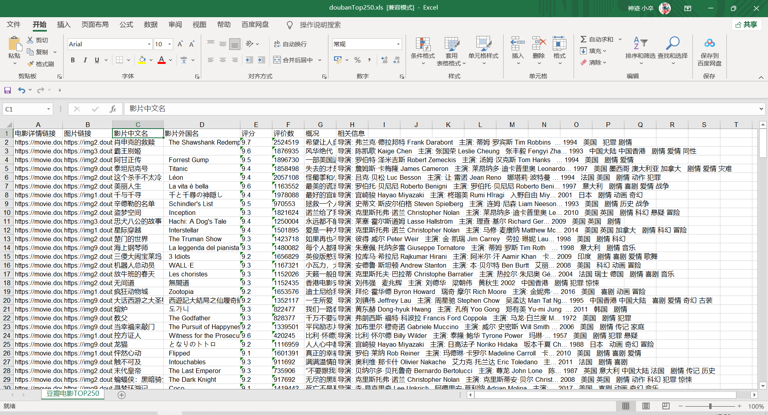Screen dimensions: 768x415
Task: Click the increase decimal places icon
Action: coord(384,60)
